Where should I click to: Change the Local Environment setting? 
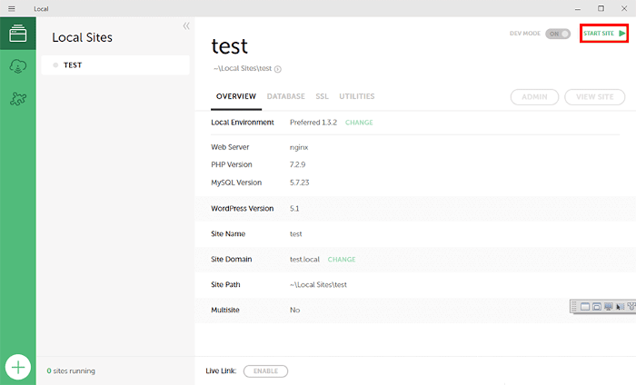point(359,123)
